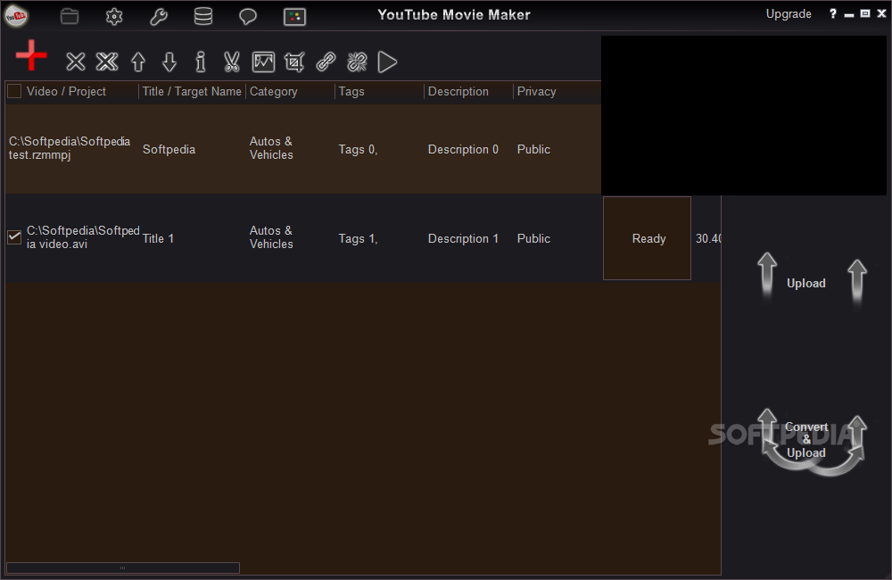Screen dimensions: 892x580
Task: Click the Description column header
Action: [458, 91]
